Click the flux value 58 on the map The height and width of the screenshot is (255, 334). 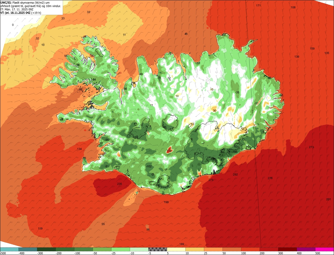78,65
